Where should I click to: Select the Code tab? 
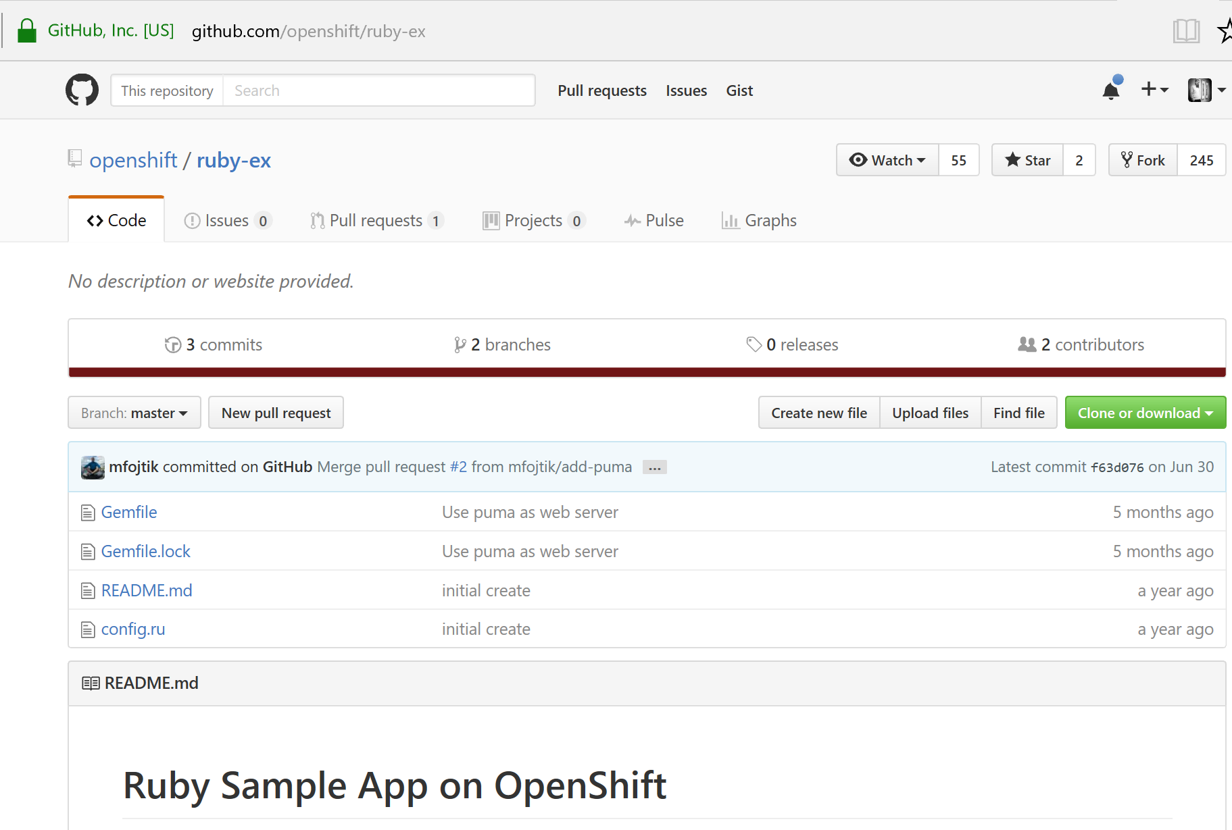tap(116, 220)
